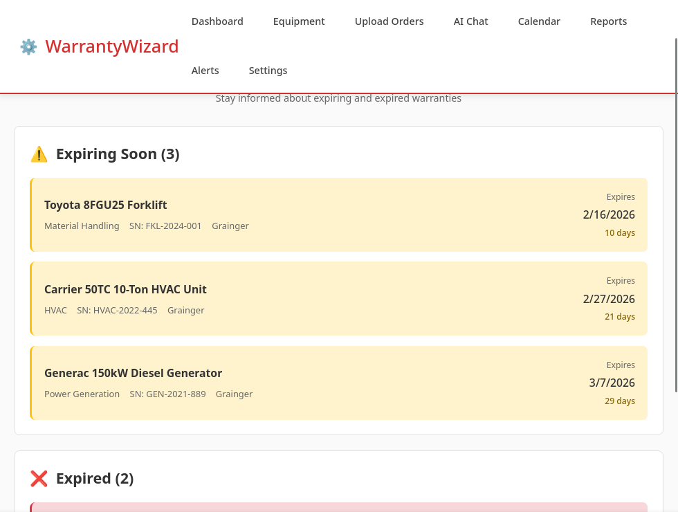
Task: Open Settings from the navigation
Action: click(268, 71)
